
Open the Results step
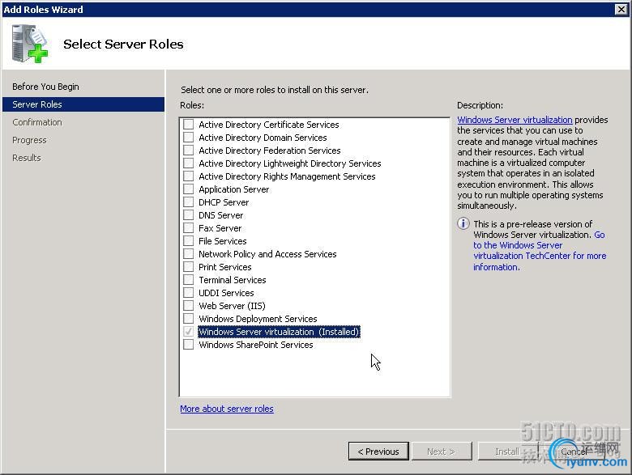click(x=27, y=158)
